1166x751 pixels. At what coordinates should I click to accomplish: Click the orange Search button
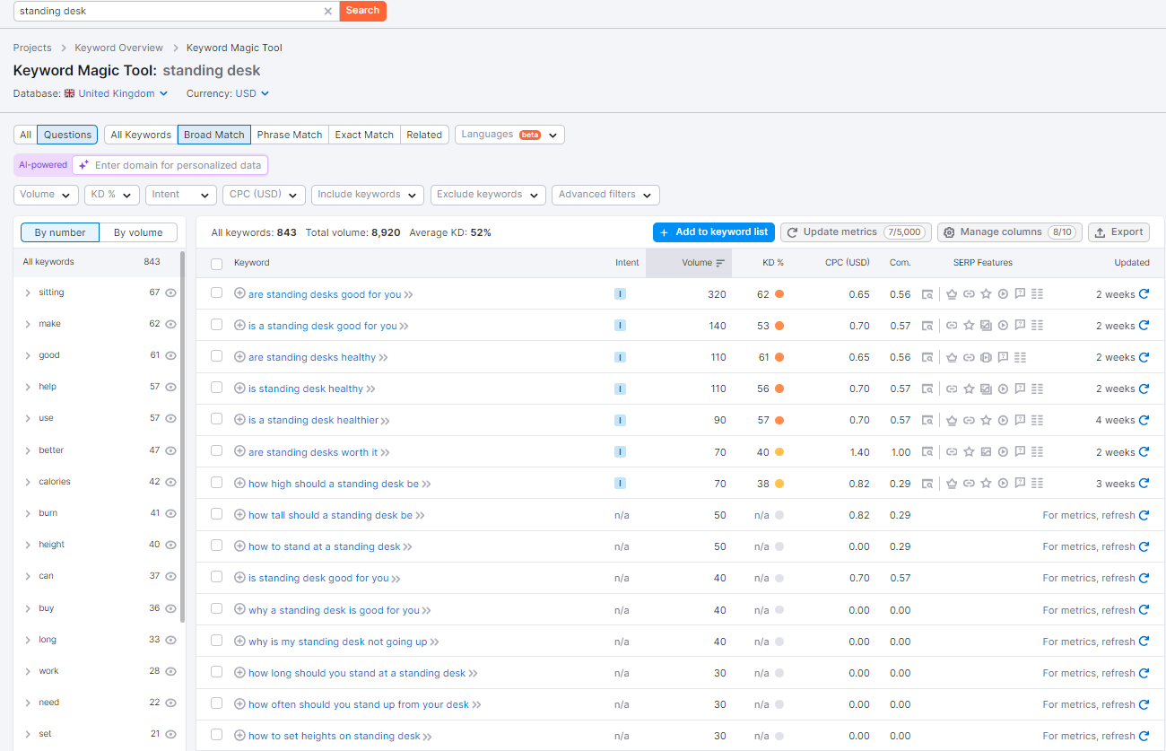click(x=362, y=11)
